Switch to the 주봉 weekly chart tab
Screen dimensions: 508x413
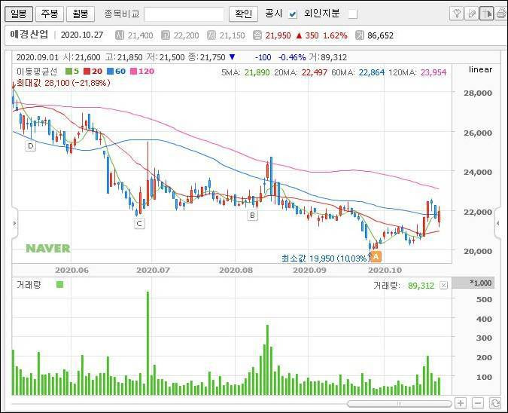[50, 14]
